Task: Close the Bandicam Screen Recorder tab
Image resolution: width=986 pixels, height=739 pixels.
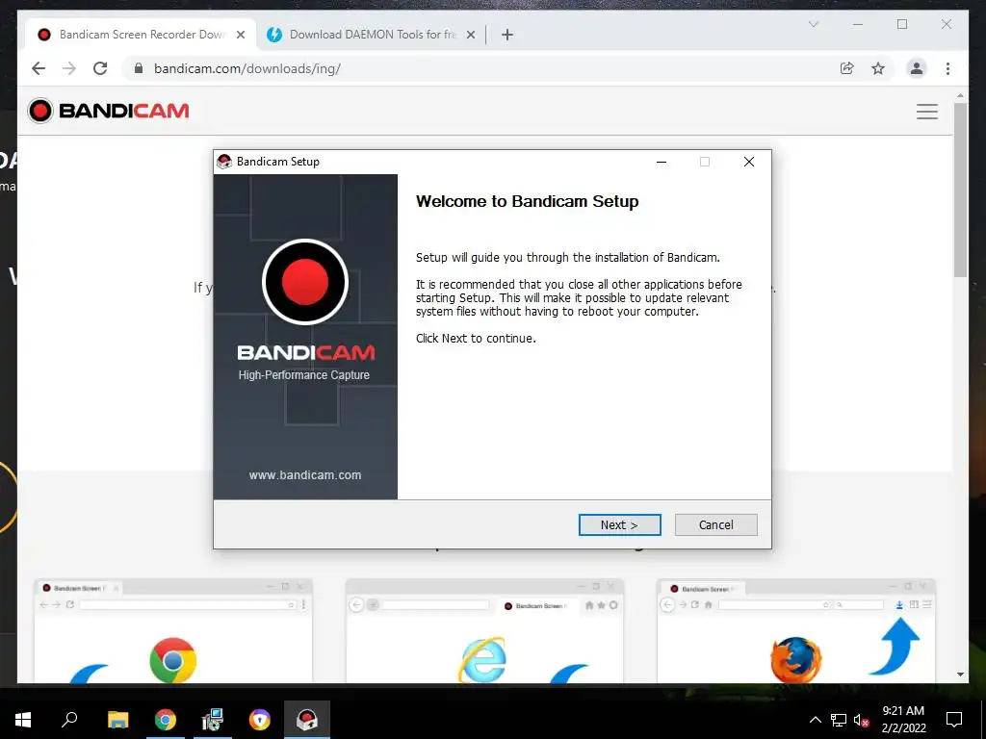Action: click(240, 35)
